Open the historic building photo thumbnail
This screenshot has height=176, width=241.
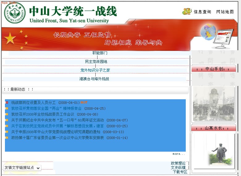(214, 104)
